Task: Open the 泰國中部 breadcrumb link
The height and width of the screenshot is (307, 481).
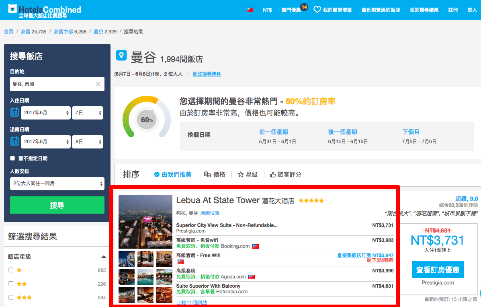Action: point(63,32)
